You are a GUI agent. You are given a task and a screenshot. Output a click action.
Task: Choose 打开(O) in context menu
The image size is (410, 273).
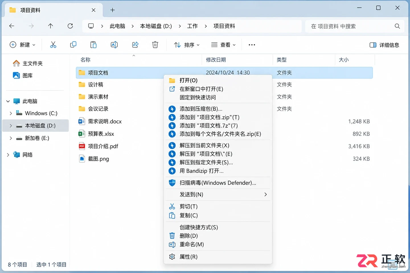pyautogui.click(x=218, y=80)
